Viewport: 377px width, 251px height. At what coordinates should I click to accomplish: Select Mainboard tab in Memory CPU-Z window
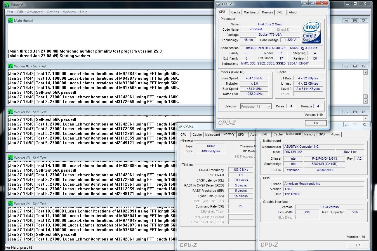click(x=213, y=135)
